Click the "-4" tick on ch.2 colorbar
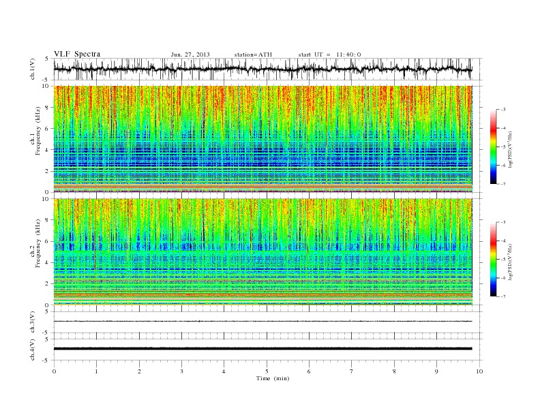540x417 pixels. click(x=503, y=241)
